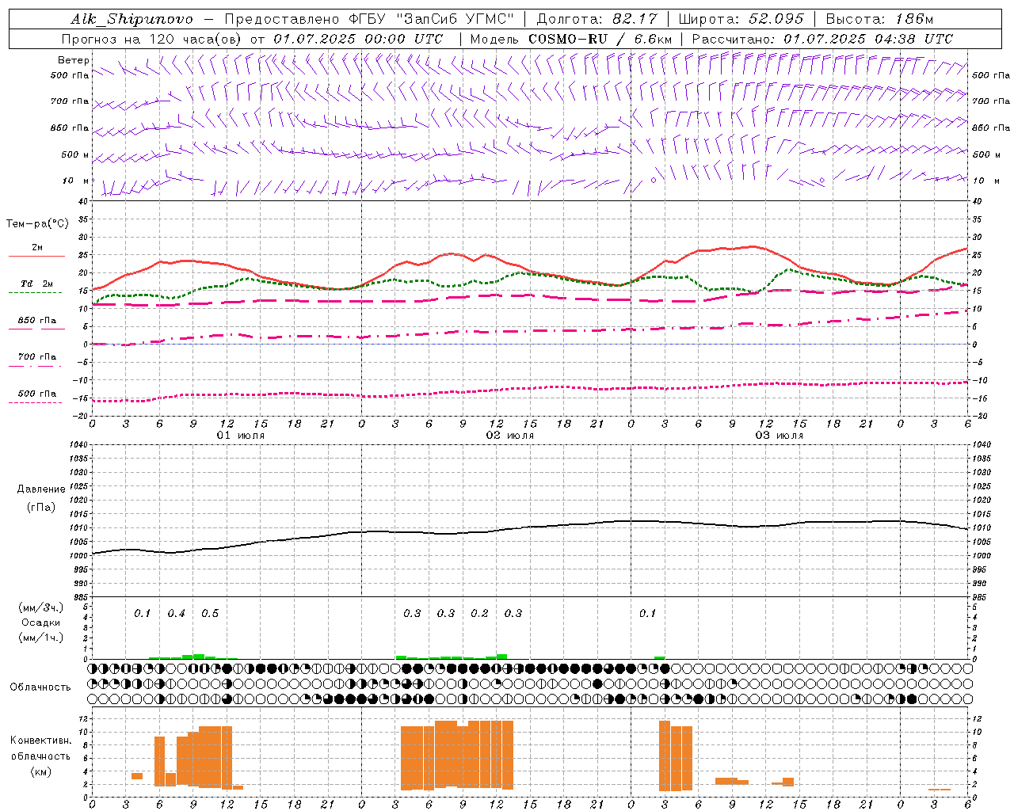Select the red 2м temperature legend line

point(36,256)
